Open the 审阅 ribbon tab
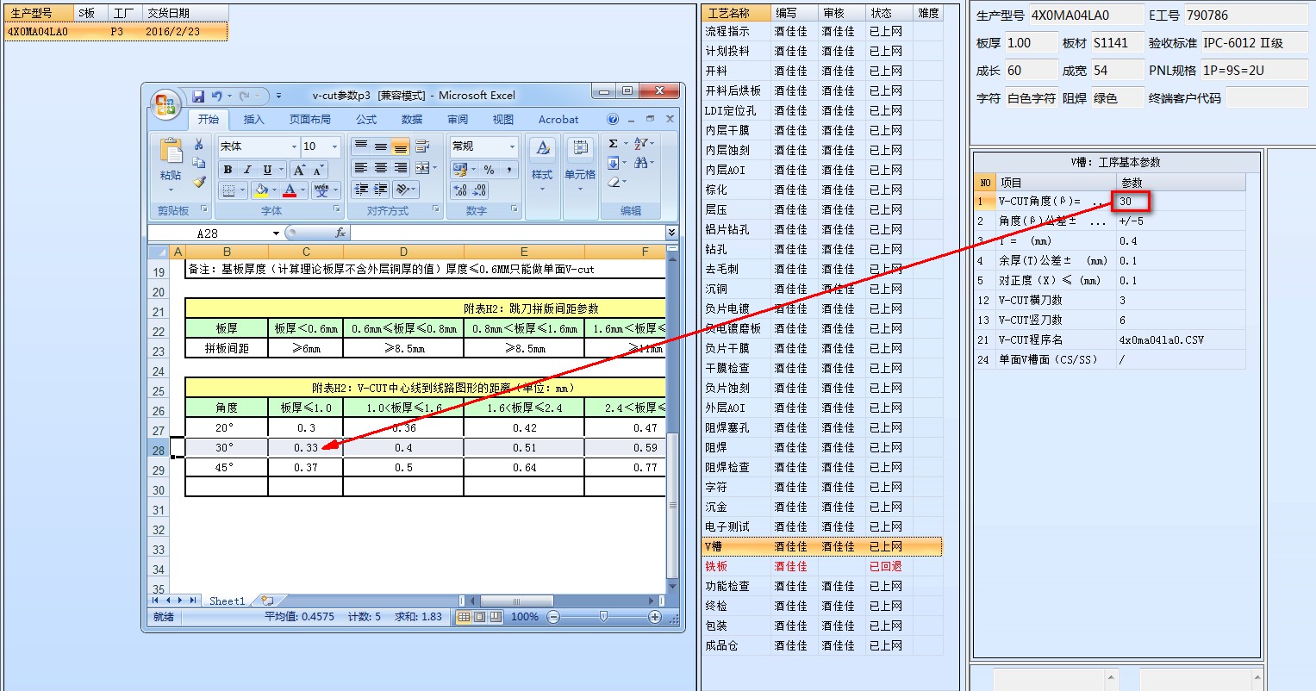Viewport: 1316px width, 691px height. click(458, 120)
